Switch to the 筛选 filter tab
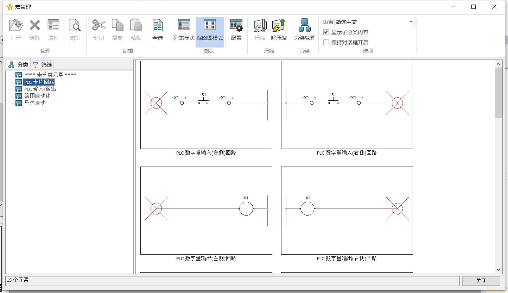Image resolution: width=508 pixels, height=293 pixels. coord(43,65)
